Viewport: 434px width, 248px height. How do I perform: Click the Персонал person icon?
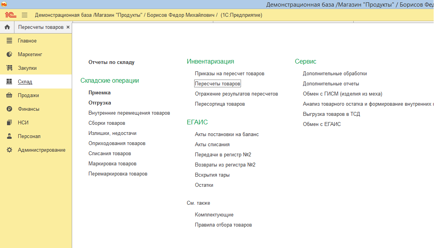[x=9, y=136]
